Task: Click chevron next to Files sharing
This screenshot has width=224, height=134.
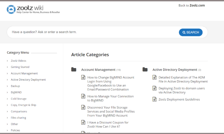Action: click(7, 118)
